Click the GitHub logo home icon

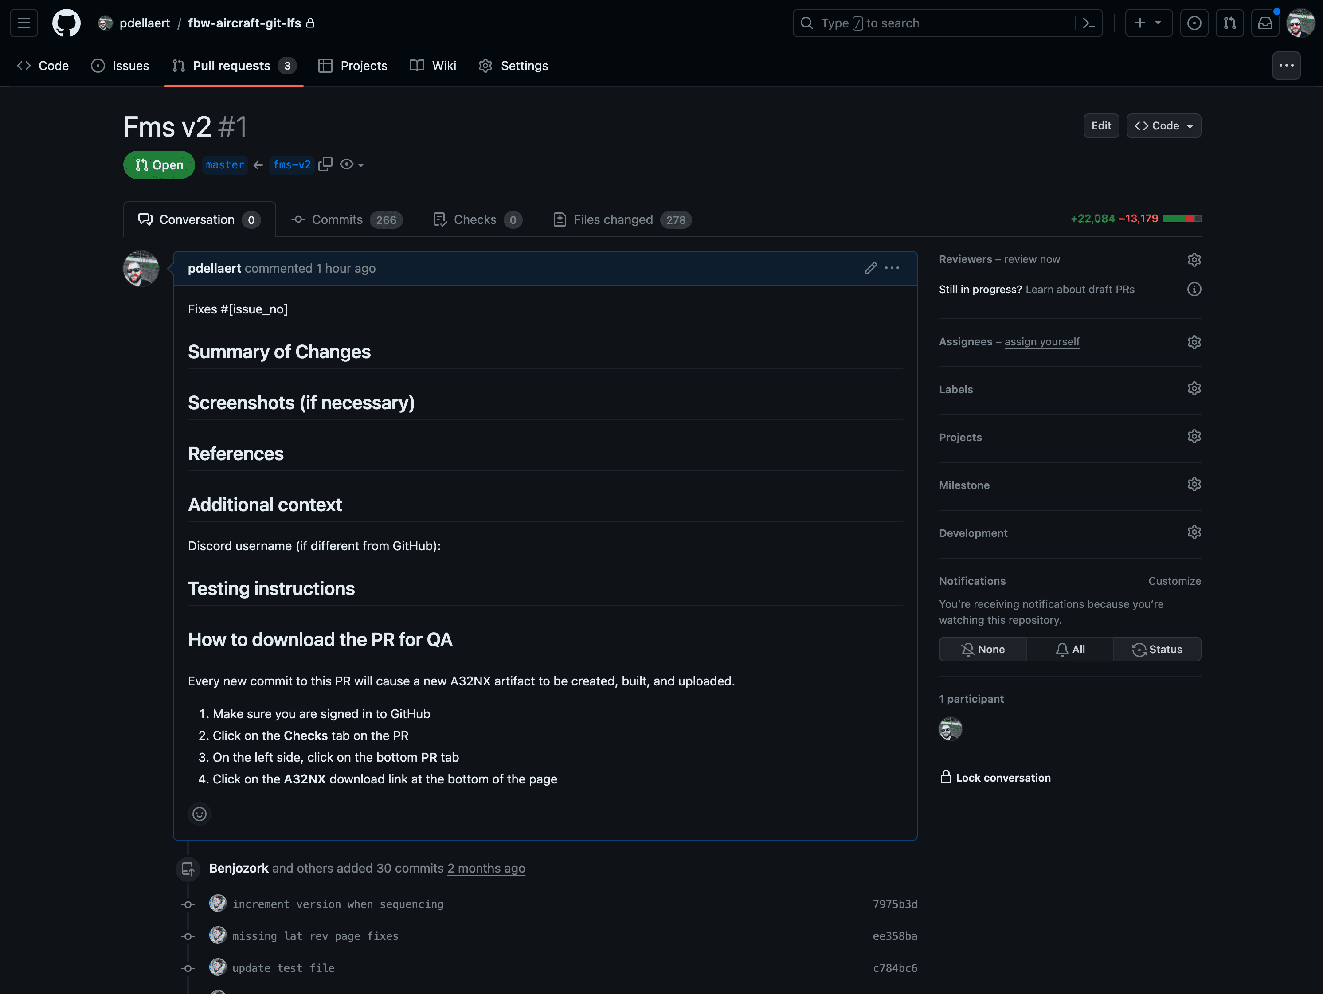[x=66, y=23]
